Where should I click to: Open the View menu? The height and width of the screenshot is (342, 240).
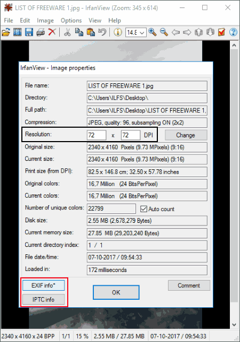pos(95,20)
